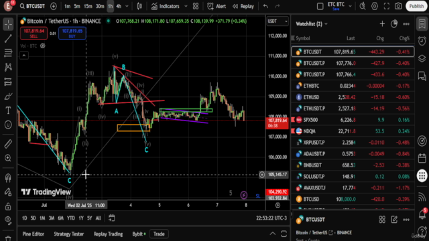Open the Replay Trading tab
The image size is (429, 241).
108,234
